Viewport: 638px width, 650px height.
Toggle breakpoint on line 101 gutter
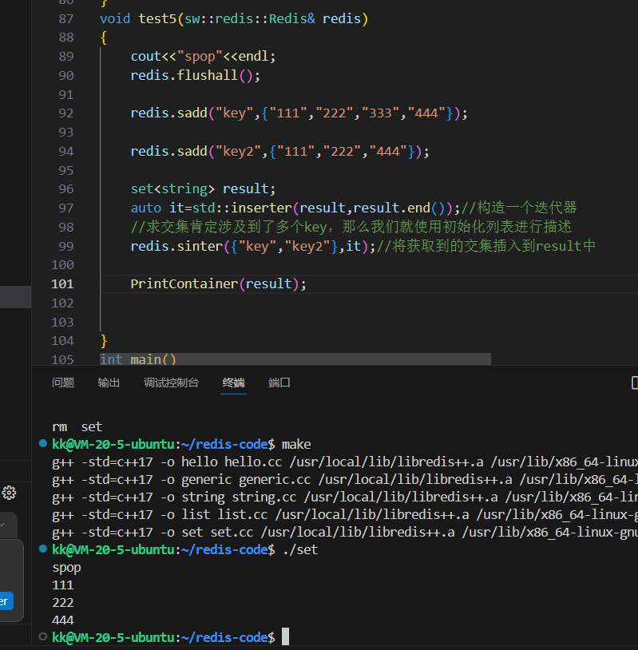42,283
